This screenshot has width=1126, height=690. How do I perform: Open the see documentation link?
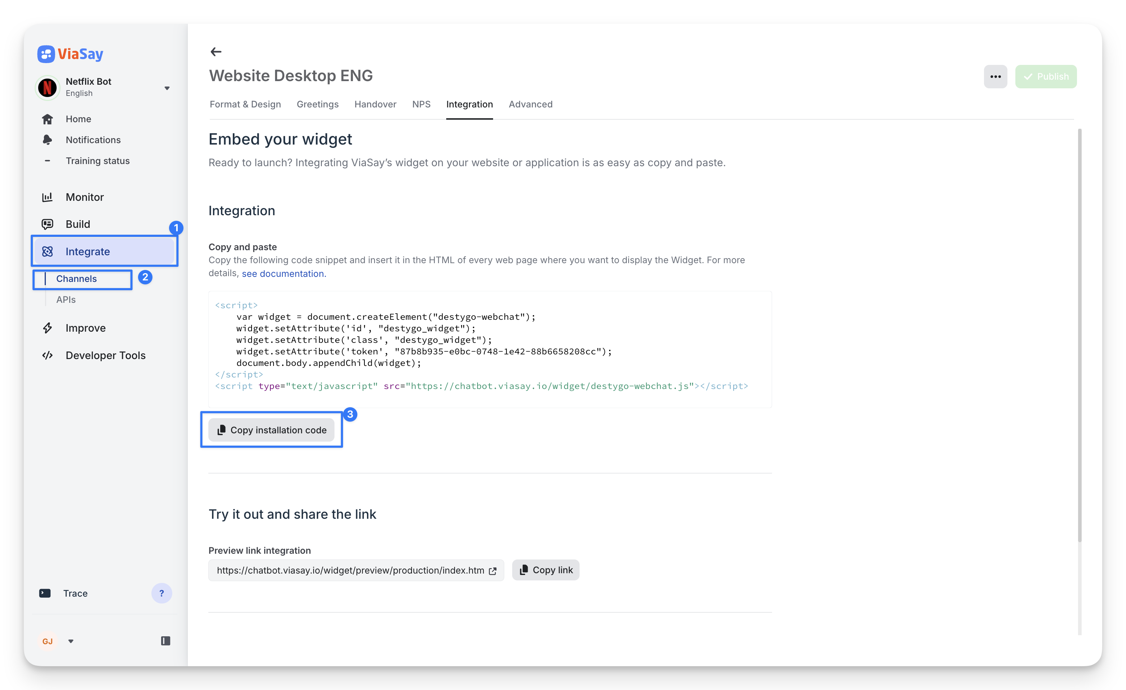(283, 273)
